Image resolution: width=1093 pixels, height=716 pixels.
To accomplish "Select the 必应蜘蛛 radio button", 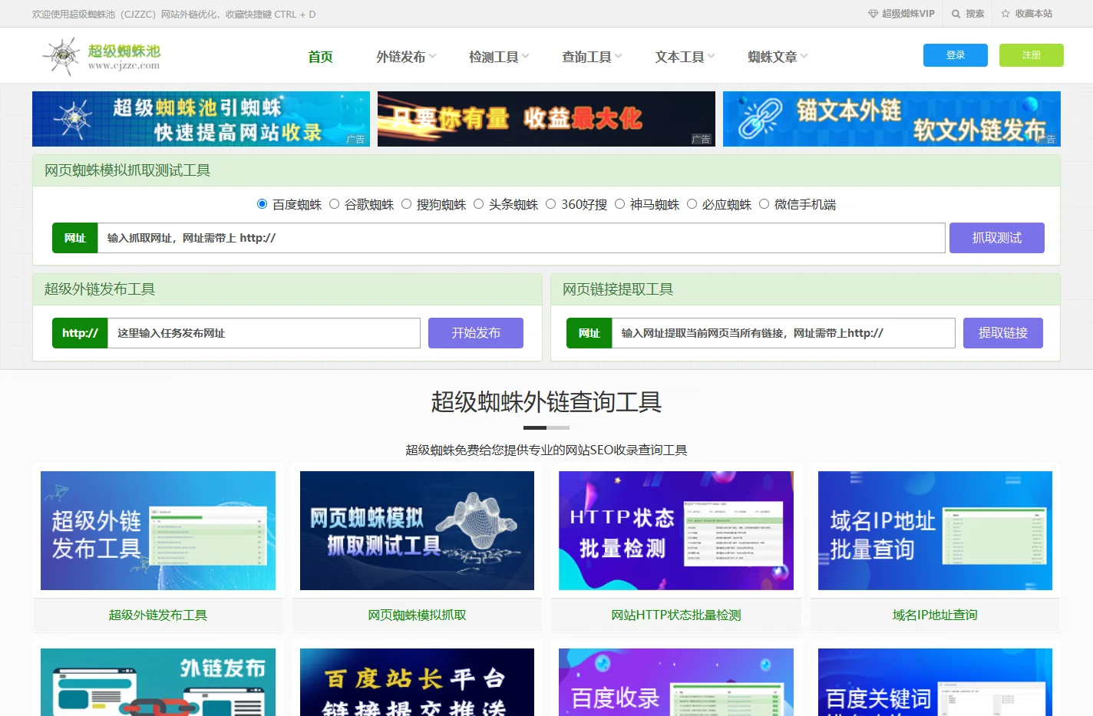I will [x=692, y=204].
